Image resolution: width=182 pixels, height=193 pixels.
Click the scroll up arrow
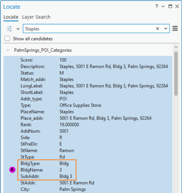[176, 47]
